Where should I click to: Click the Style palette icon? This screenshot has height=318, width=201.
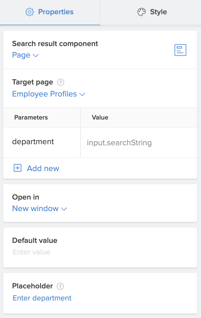coord(141,12)
